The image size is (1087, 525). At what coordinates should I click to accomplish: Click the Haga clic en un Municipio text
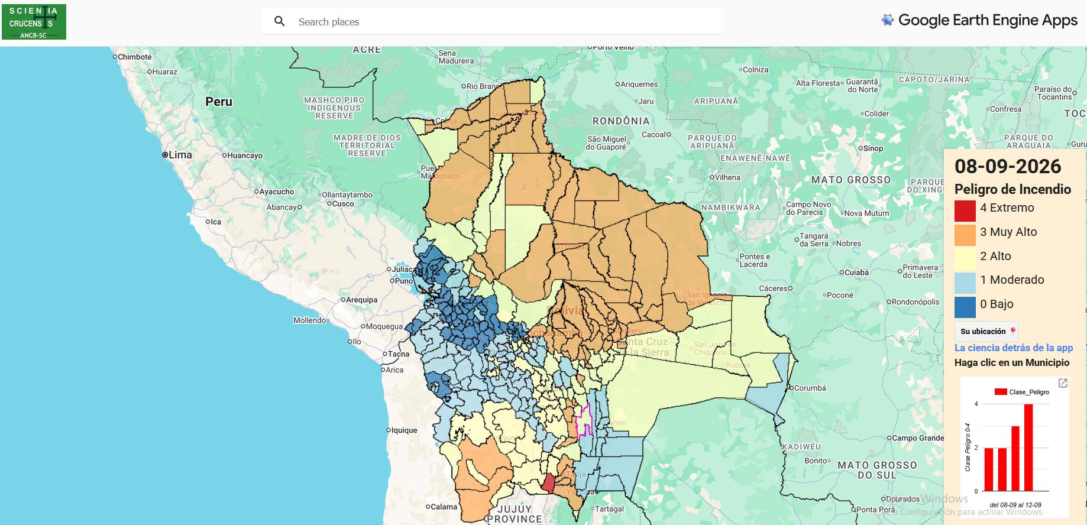1012,362
